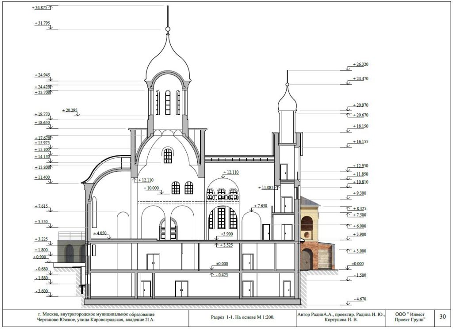
Task: Click the +7.650 interior level label
Action: pos(260,206)
